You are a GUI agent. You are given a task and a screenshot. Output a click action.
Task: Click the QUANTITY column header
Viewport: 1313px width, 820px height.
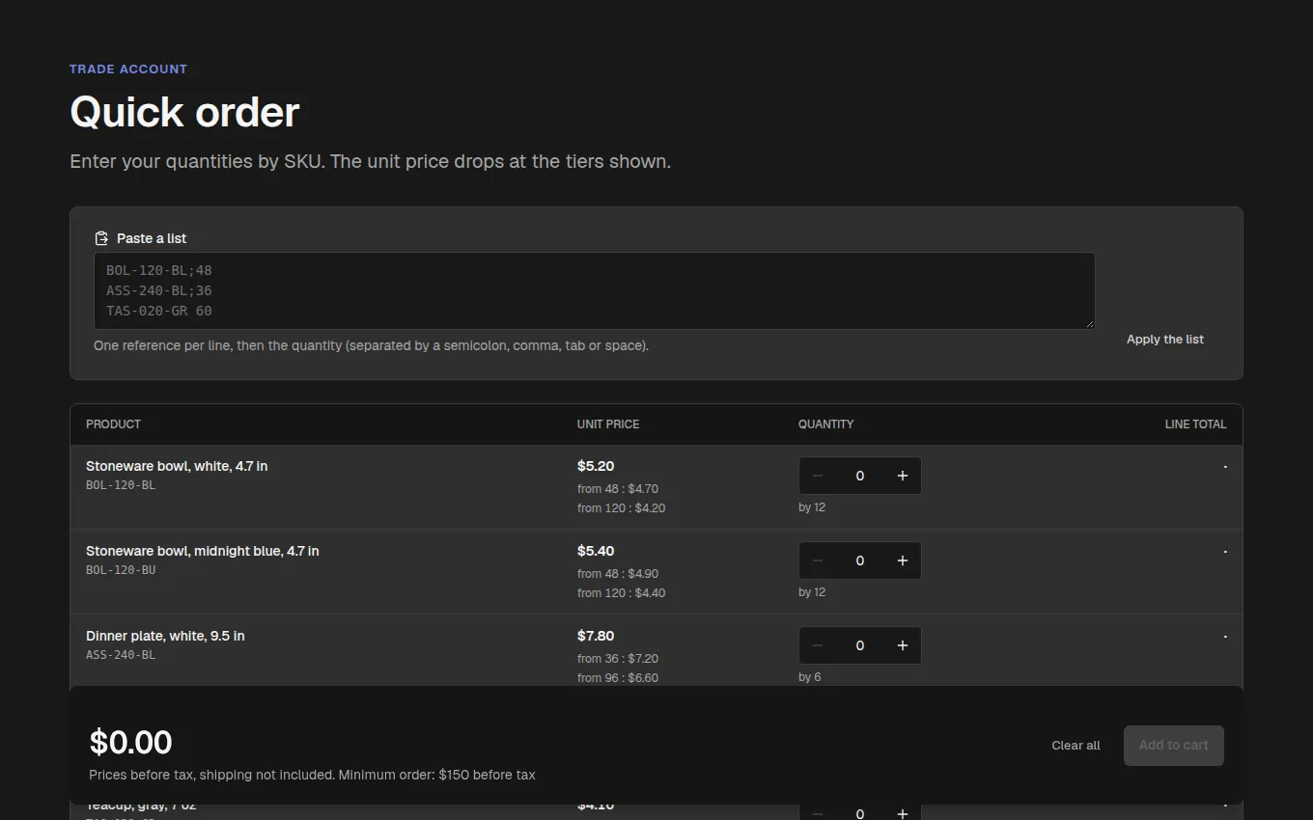pos(825,424)
